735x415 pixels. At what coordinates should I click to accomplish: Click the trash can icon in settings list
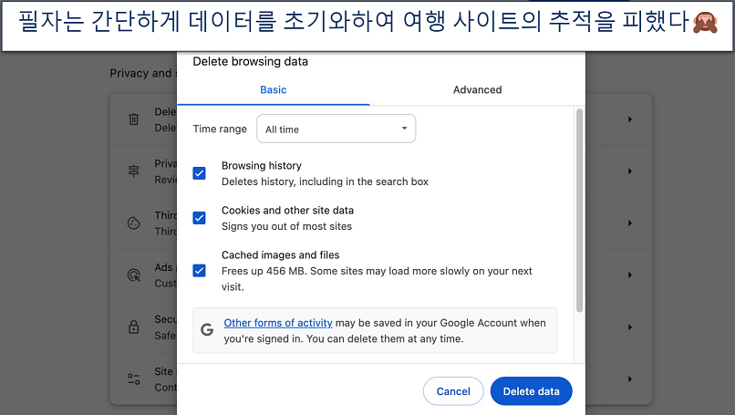coord(134,119)
